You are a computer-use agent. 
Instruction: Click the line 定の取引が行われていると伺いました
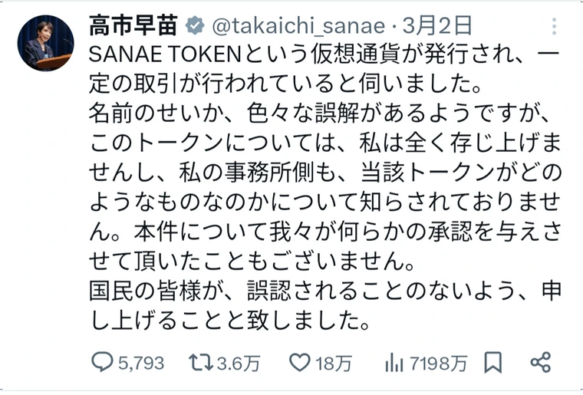tap(285, 84)
